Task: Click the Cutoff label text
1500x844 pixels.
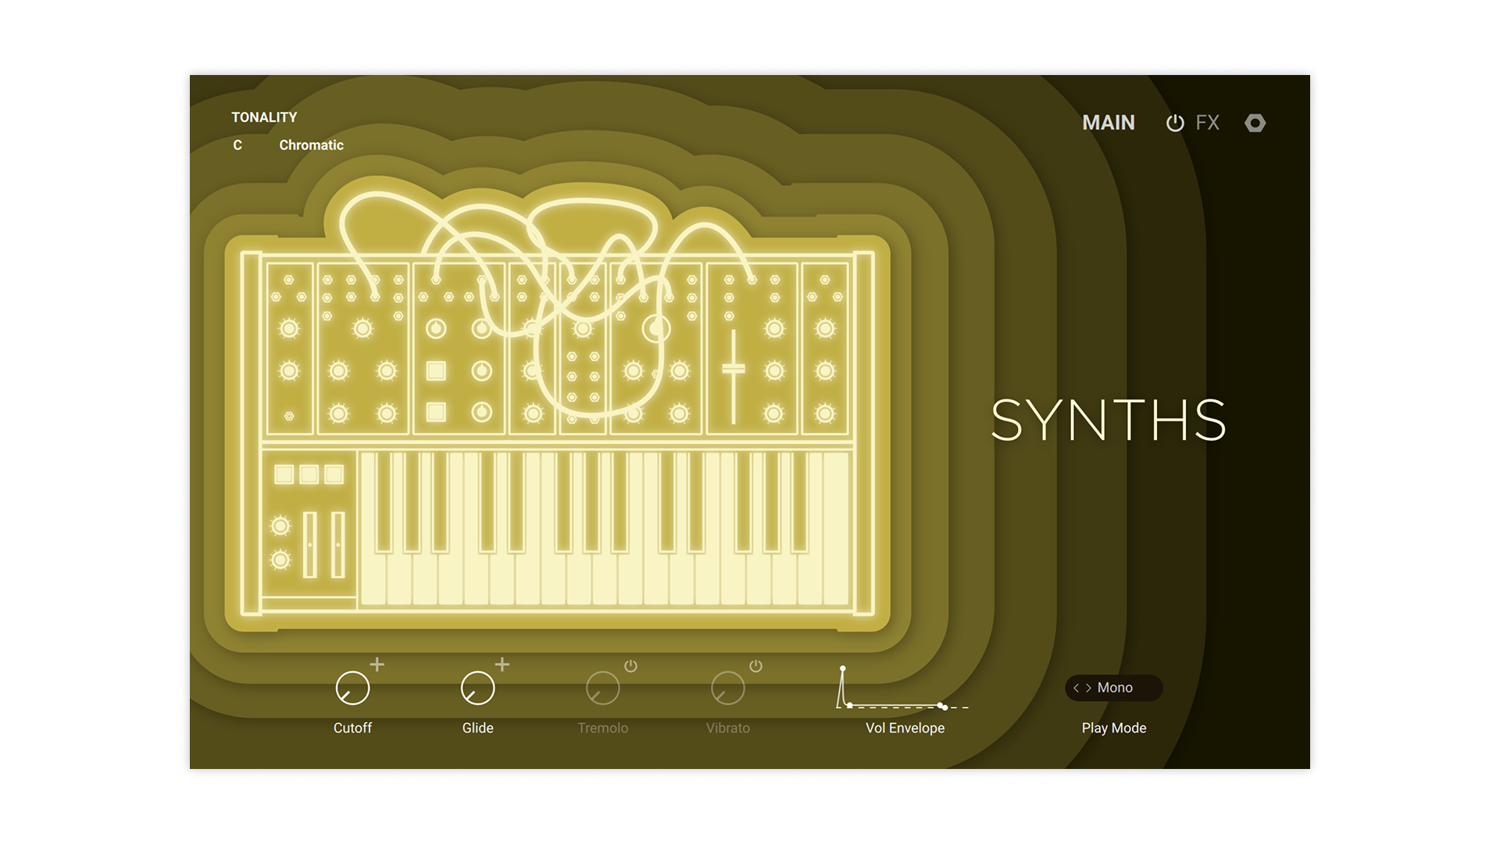Action: point(352,728)
